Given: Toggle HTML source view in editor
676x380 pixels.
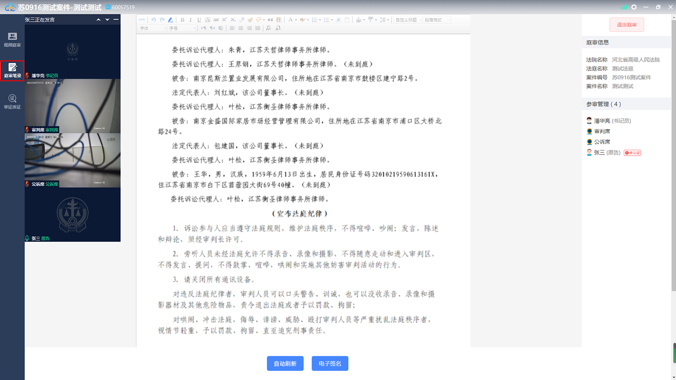Looking at the screenshot, I should click(142, 20).
